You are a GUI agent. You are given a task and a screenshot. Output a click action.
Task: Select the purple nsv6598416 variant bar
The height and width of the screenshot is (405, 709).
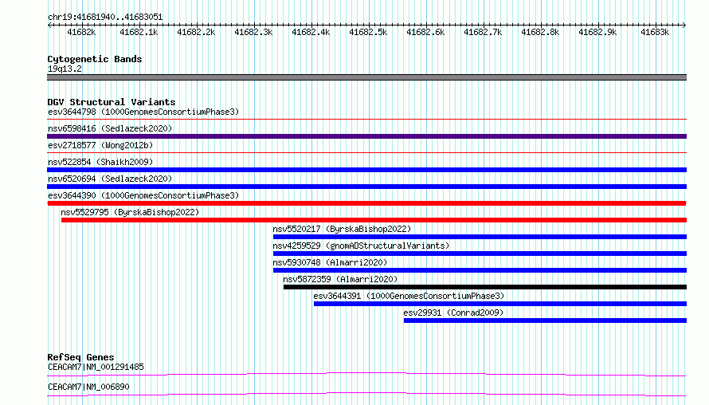pyautogui.click(x=366, y=136)
